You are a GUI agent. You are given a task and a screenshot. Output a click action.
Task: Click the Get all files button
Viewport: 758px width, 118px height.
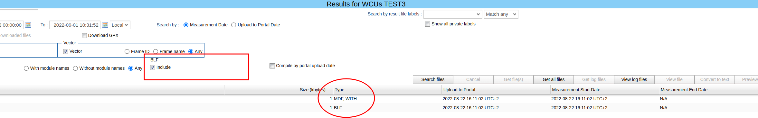click(554, 79)
